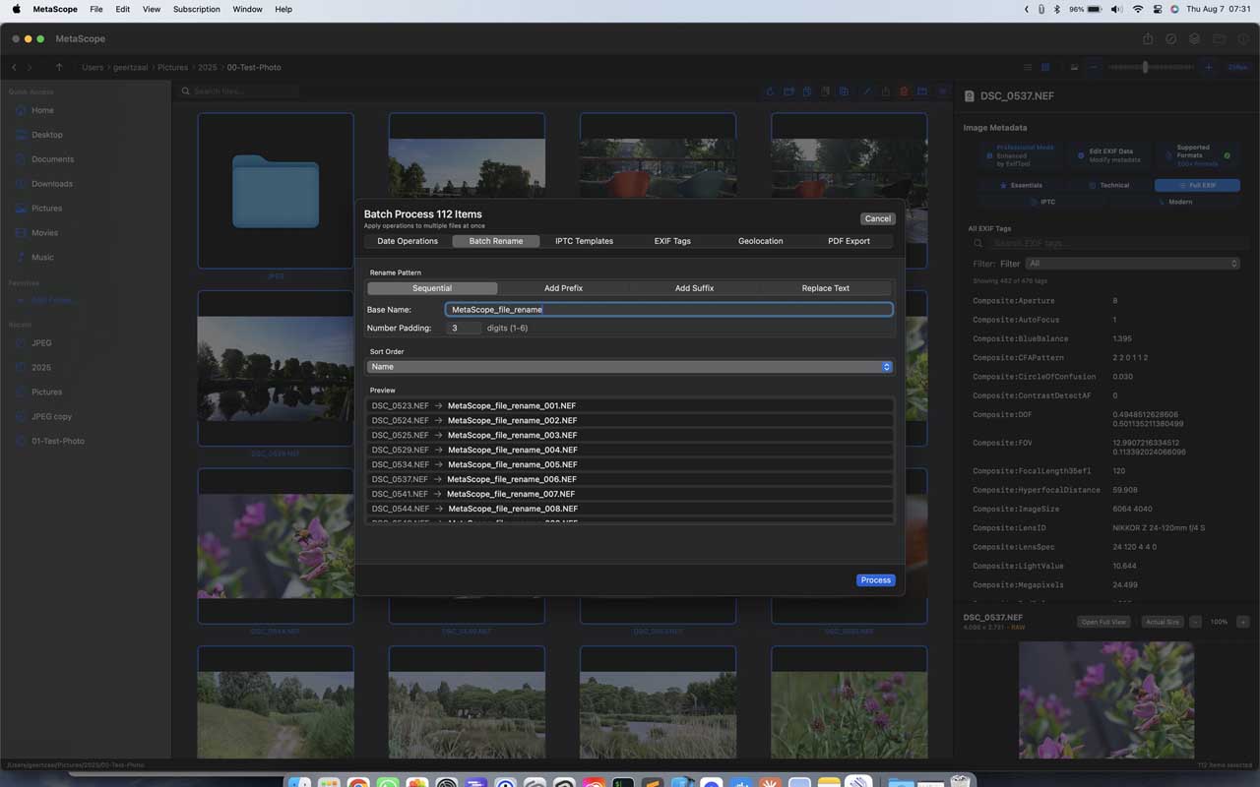Open the Subscription menu
Viewport: 1260px width, 787px height.
[197, 9]
